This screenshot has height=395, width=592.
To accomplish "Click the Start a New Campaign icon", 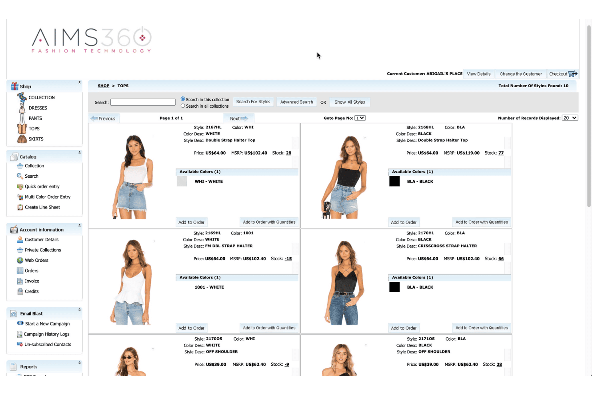I will pyautogui.click(x=20, y=323).
